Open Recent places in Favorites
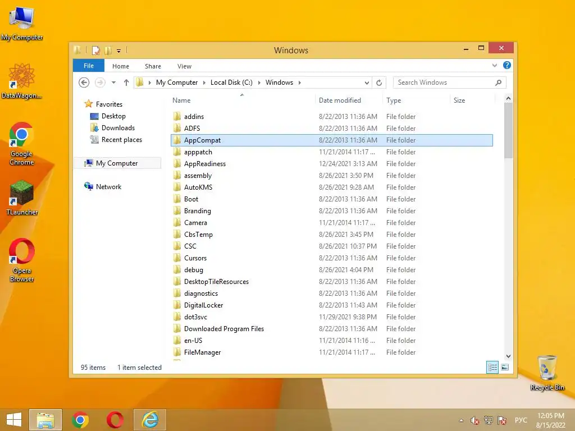 click(x=122, y=140)
